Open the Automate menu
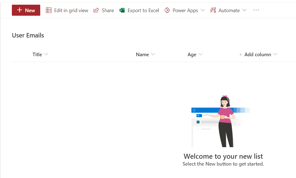The width and height of the screenshot is (296, 178). click(228, 10)
